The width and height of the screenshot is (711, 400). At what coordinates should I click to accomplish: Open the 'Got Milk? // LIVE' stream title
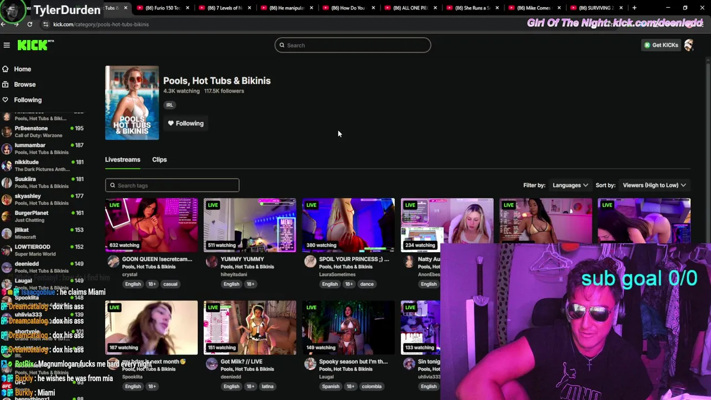[x=242, y=362]
